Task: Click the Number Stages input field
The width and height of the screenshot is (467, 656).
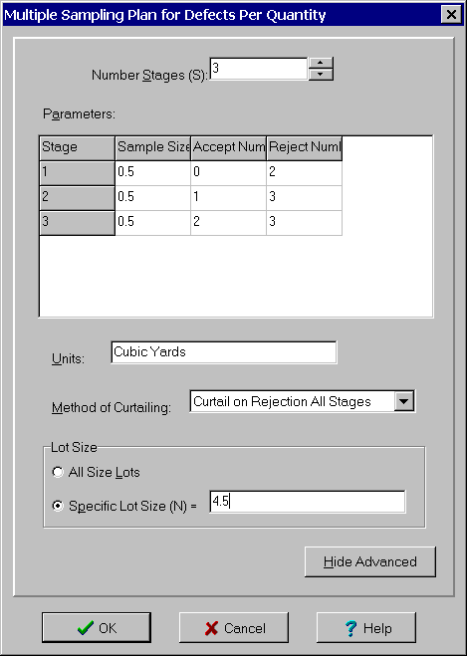Action: (259, 69)
